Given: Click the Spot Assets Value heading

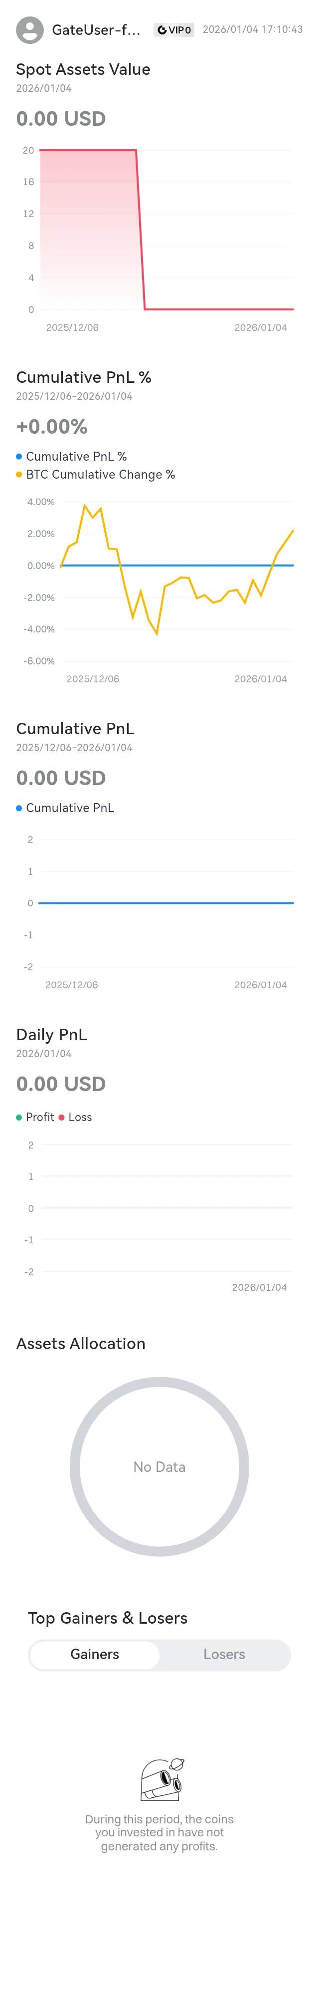Looking at the screenshot, I should (83, 69).
